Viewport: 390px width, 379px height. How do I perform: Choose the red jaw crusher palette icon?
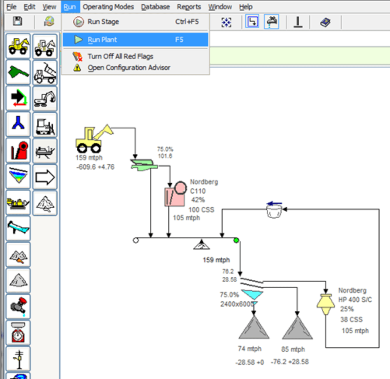(x=18, y=151)
